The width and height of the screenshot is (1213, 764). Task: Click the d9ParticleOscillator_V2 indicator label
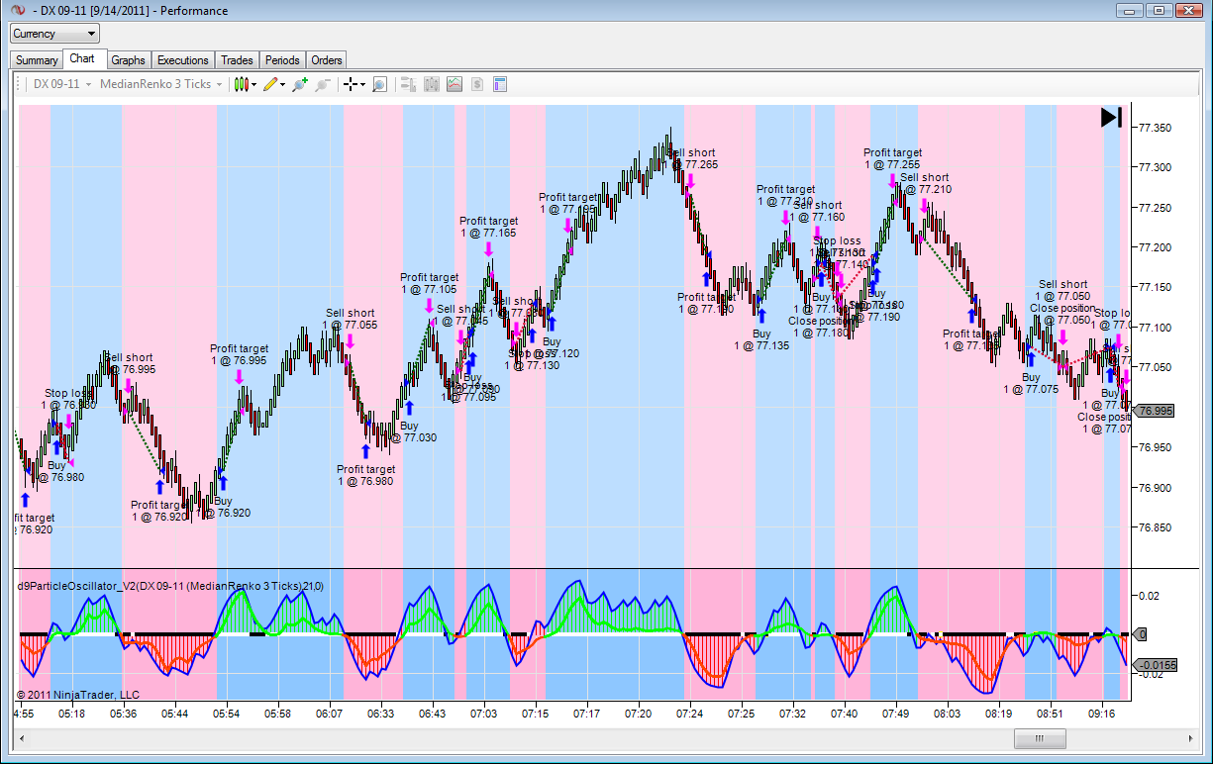coord(170,586)
